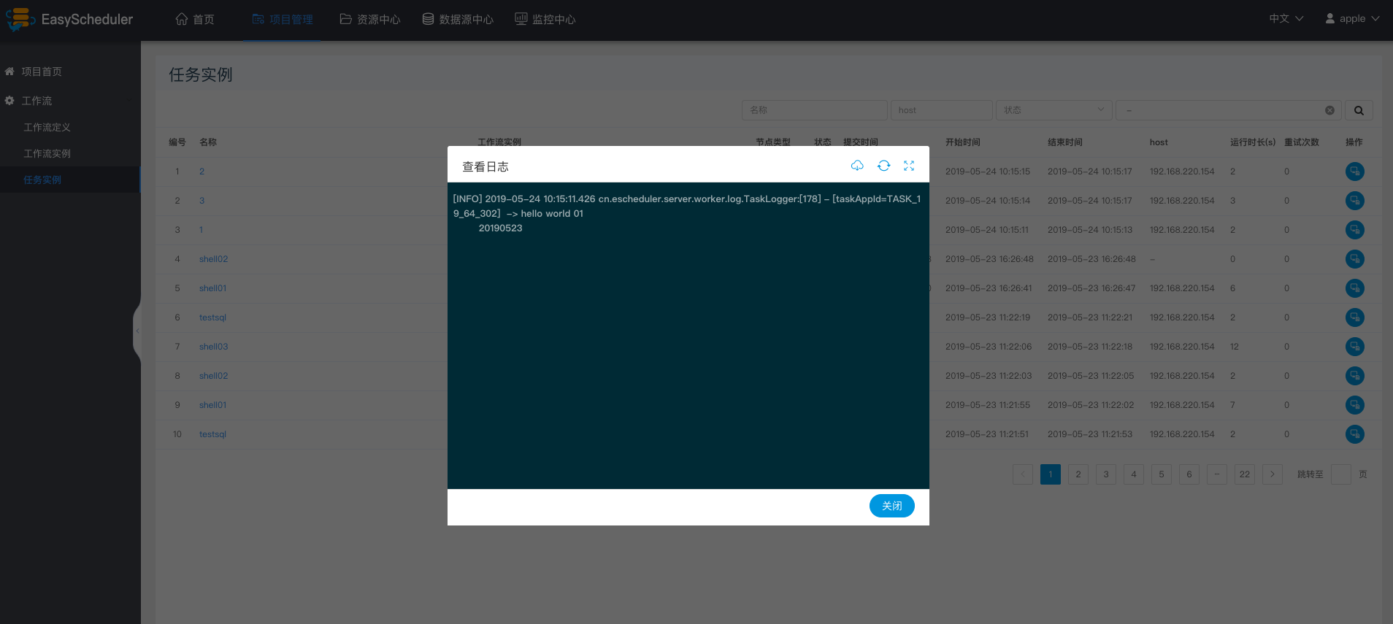Click the 跳转至 page number input
1393x624 pixels.
click(1341, 474)
